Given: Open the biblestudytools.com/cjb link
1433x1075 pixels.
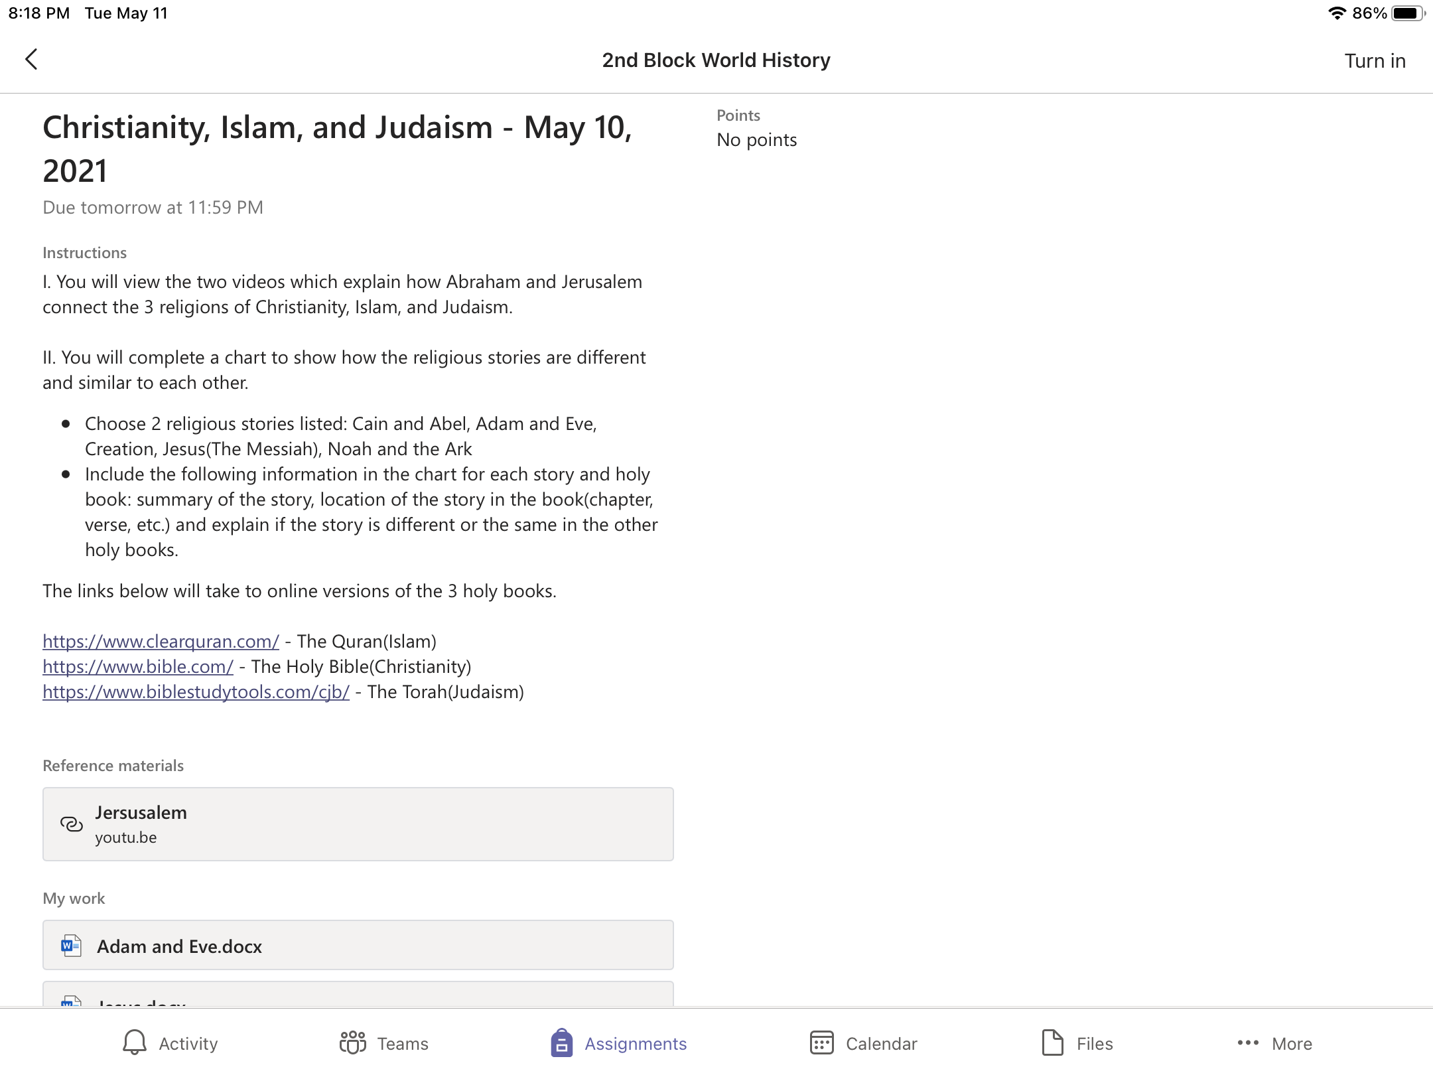Looking at the screenshot, I should pyautogui.click(x=196, y=691).
